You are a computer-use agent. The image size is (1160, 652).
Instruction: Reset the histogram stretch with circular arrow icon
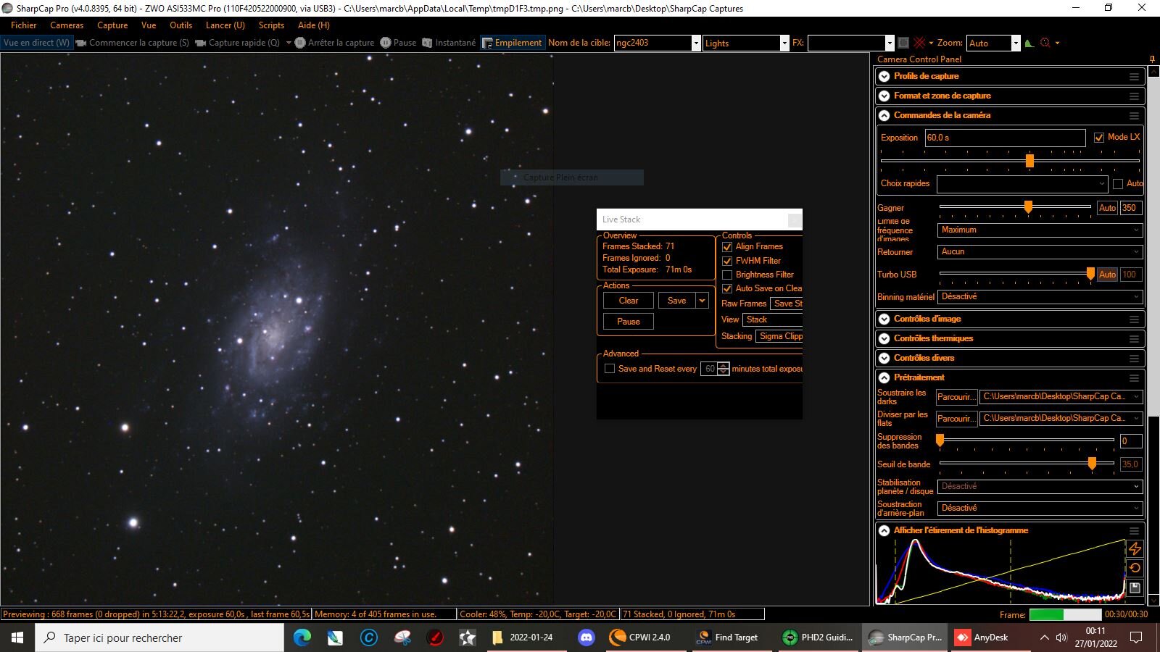(1135, 568)
